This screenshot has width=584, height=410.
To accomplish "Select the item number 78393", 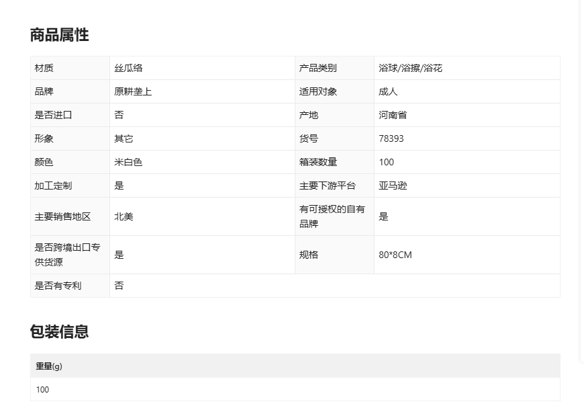I will [391, 138].
